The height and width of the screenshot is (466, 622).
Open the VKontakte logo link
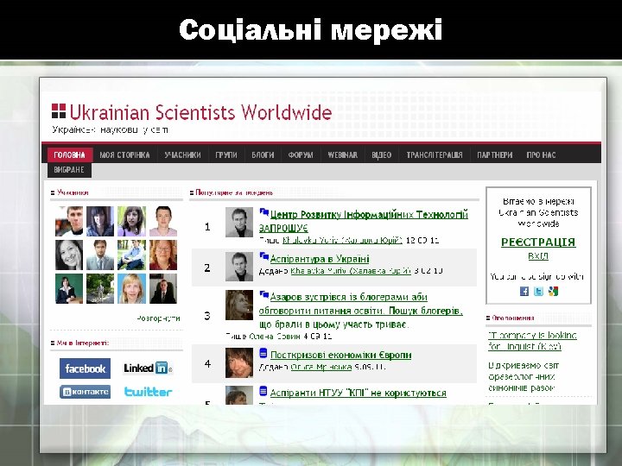coord(85,392)
